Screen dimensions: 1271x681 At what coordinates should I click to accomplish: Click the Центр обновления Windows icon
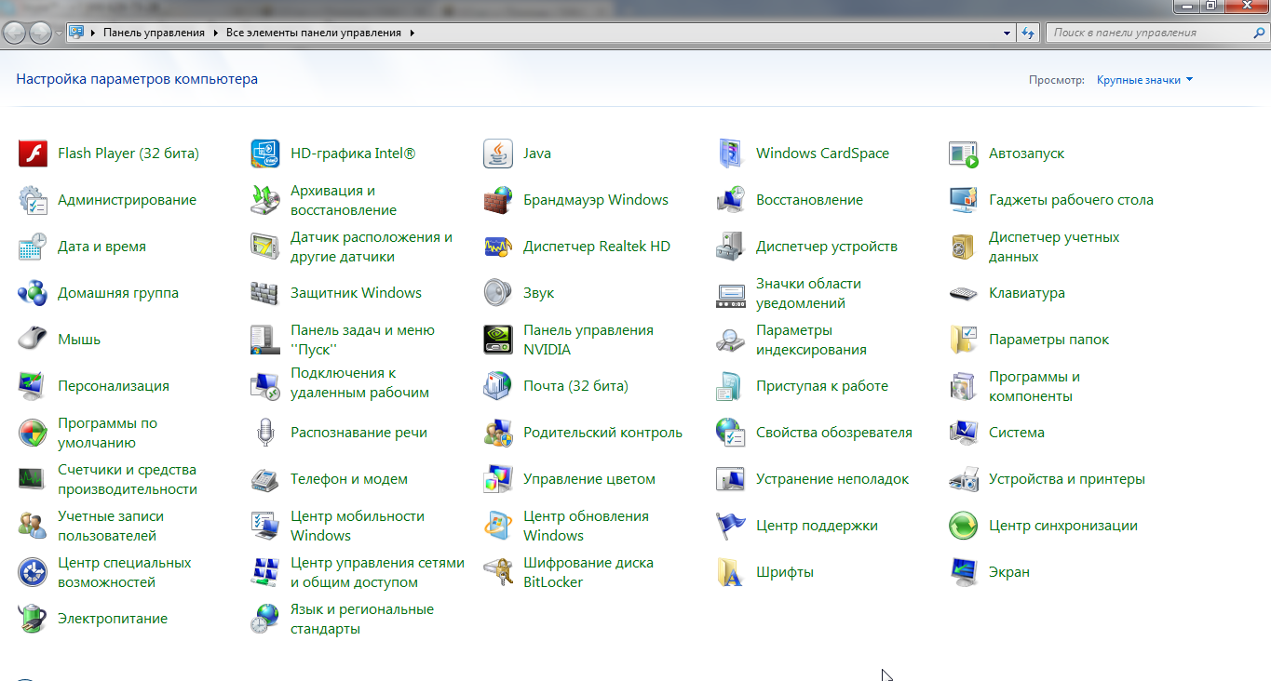pyautogui.click(x=498, y=526)
